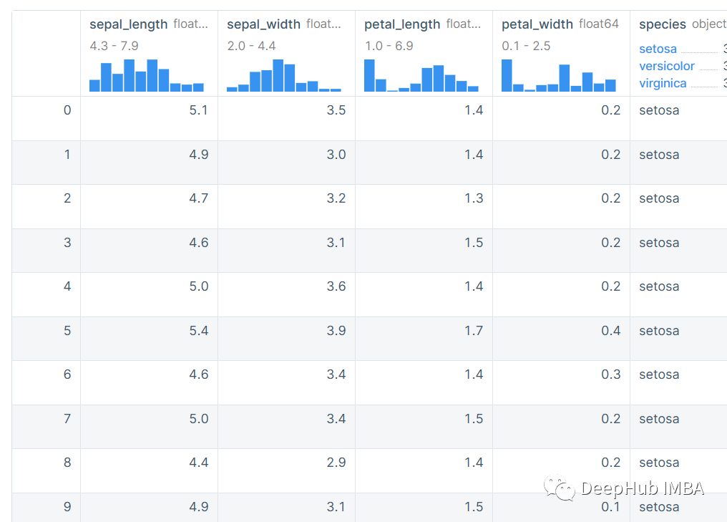Select the petal_length column header
This screenshot has width=727, height=522.
(402, 24)
